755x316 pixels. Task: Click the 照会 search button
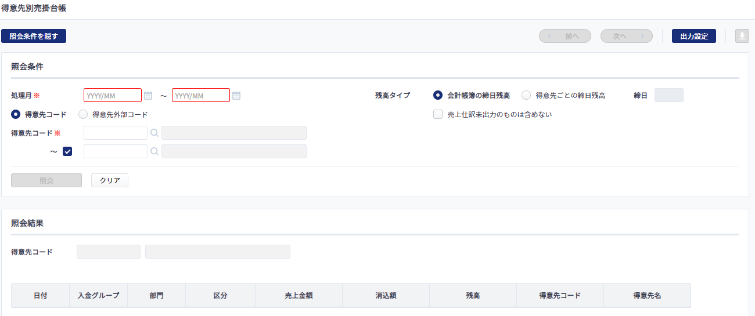click(x=46, y=180)
